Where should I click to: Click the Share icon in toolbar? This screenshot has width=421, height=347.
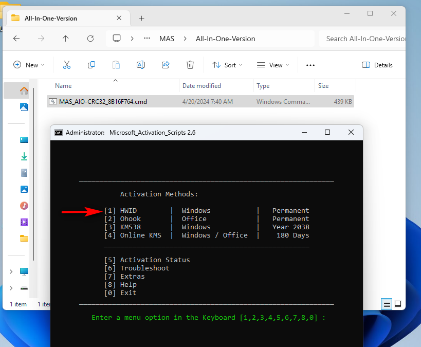click(x=166, y=65)
